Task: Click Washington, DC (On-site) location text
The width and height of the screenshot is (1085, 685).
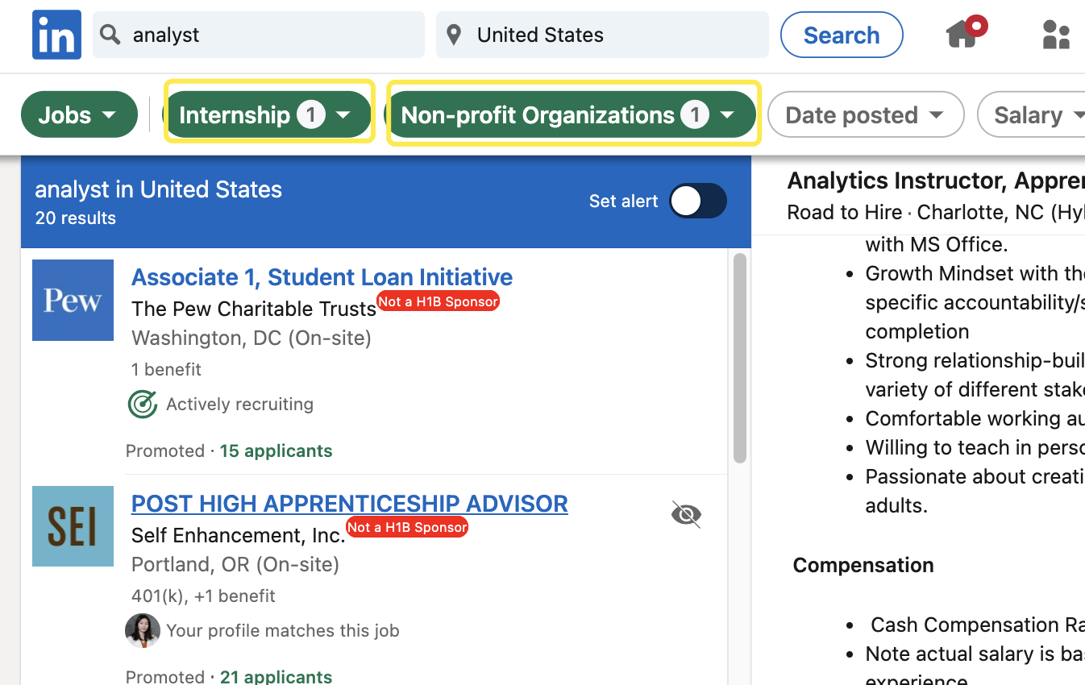Action: [x=252, y=338]
